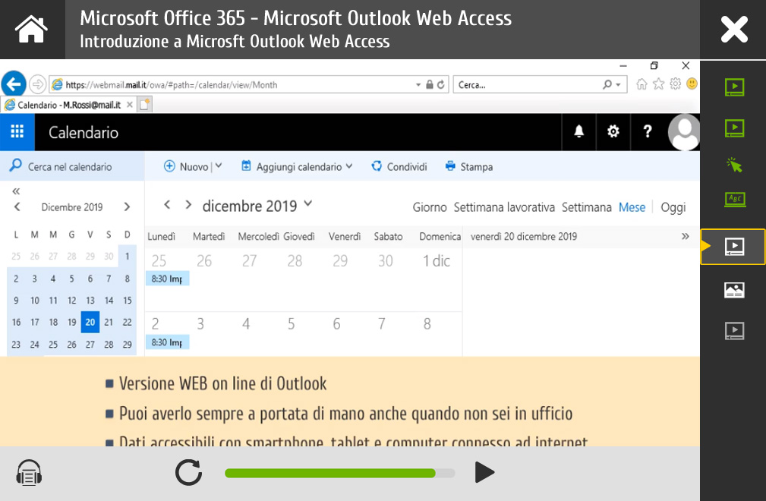
Task: Open the 8:30 event on December 2
Action: (167, 342)
